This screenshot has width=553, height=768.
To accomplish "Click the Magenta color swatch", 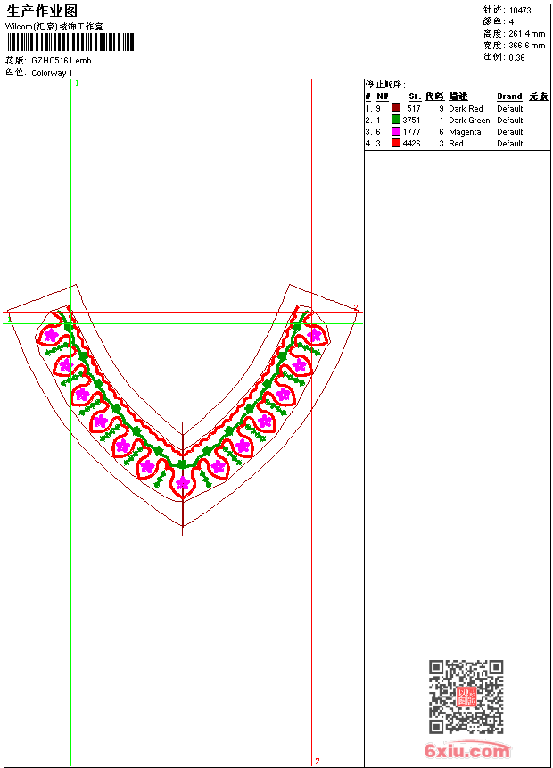I will point(396,131).
